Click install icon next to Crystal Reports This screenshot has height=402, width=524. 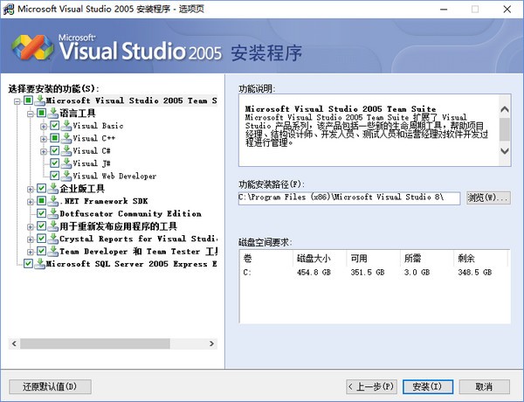click(53, 239)
